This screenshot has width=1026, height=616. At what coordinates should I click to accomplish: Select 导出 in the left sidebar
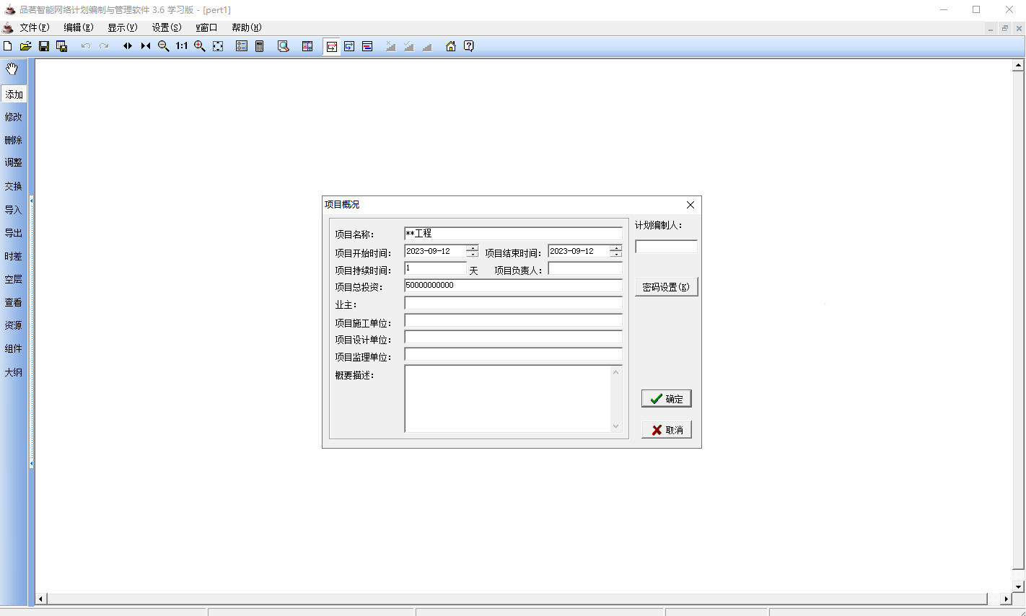click(x=14, y=233)
